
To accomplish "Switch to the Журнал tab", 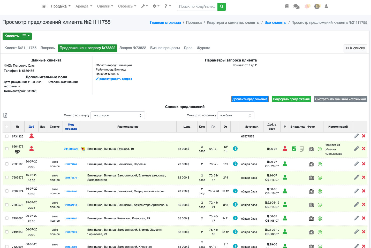I will (x=203, y=48).
